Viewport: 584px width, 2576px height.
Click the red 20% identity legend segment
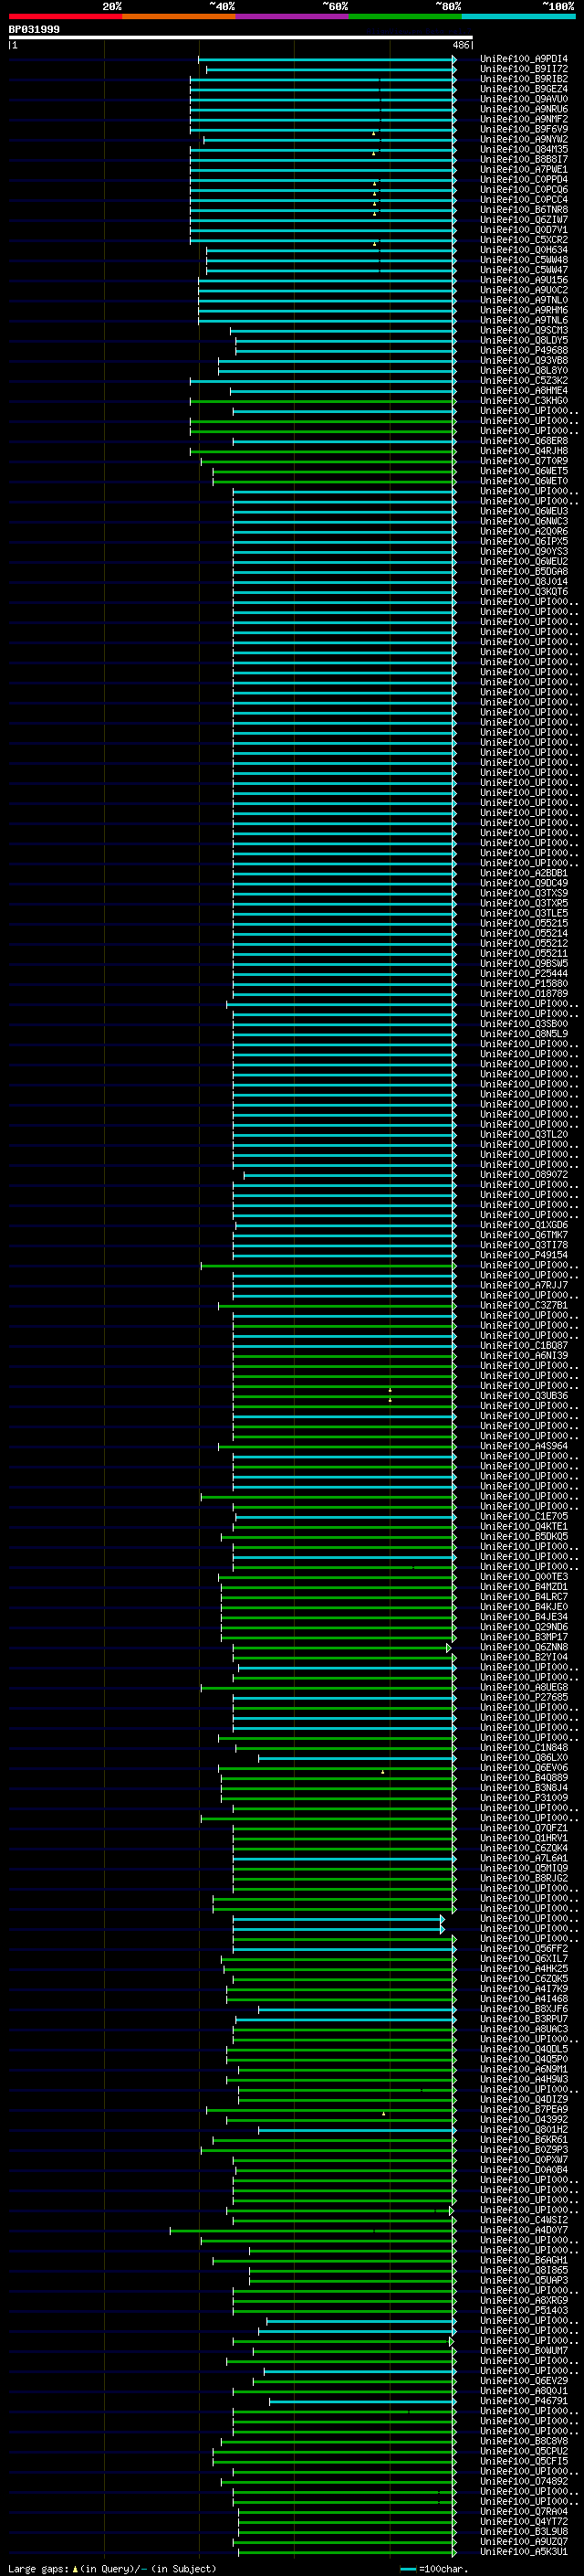pos(65,16)
